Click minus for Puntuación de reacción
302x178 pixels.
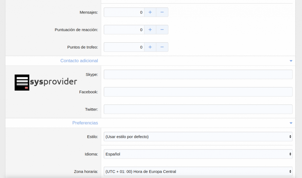[162, 30]
